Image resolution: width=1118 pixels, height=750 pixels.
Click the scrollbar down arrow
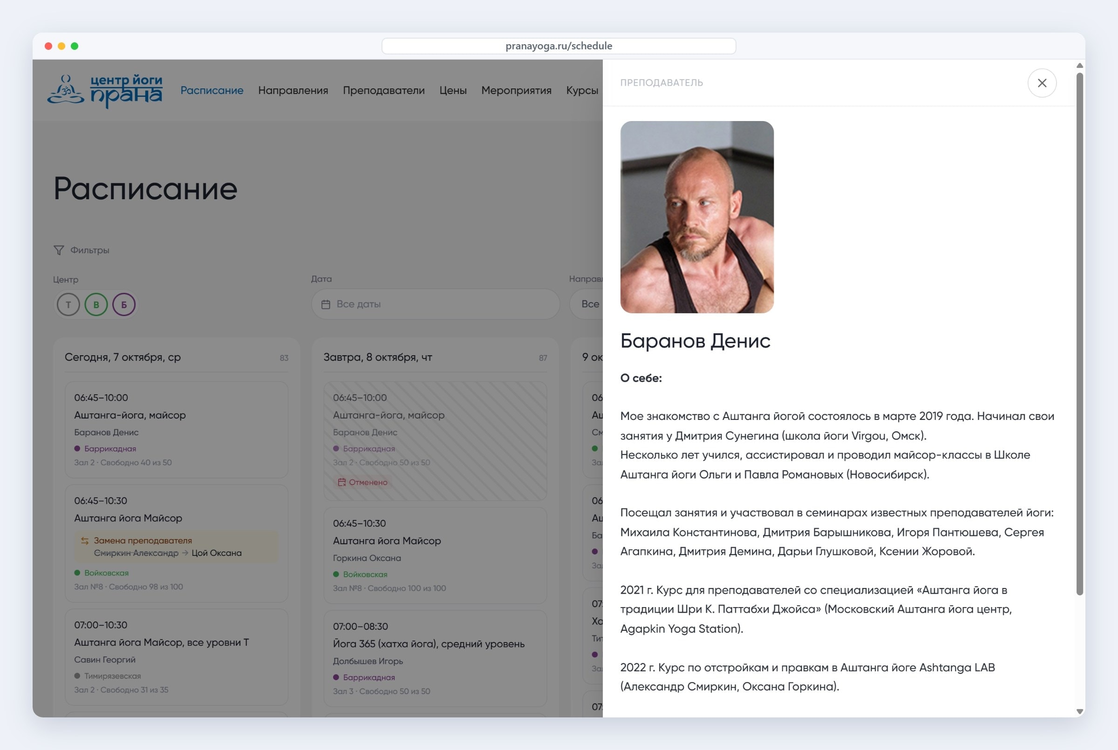coord(1079,711)
